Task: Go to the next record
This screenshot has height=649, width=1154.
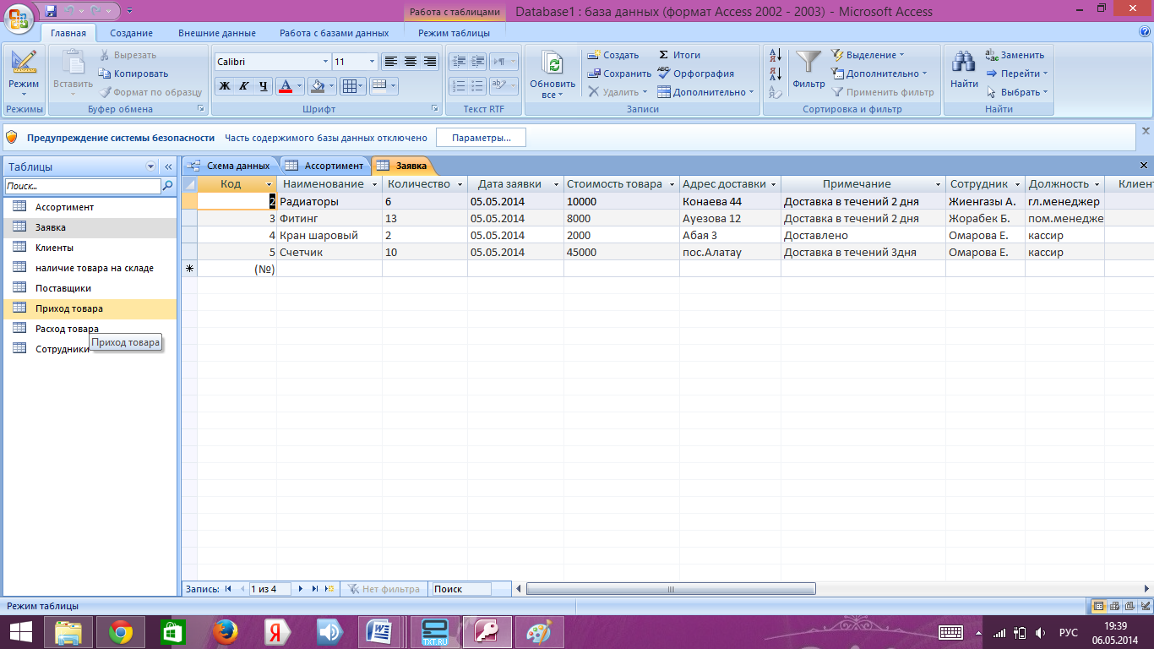Action: tap(302, 589)
